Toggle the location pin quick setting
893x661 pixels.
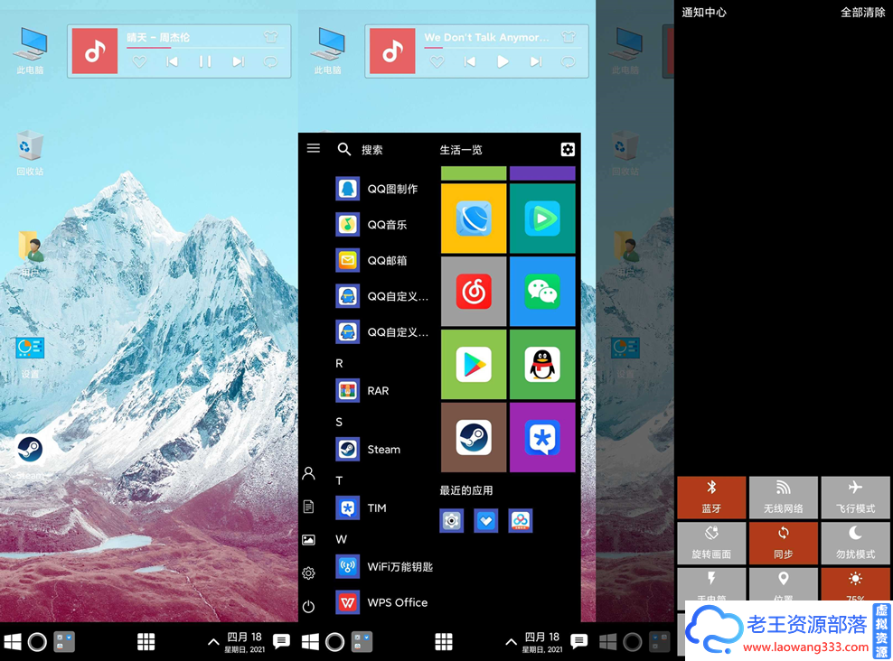point(783,584)
